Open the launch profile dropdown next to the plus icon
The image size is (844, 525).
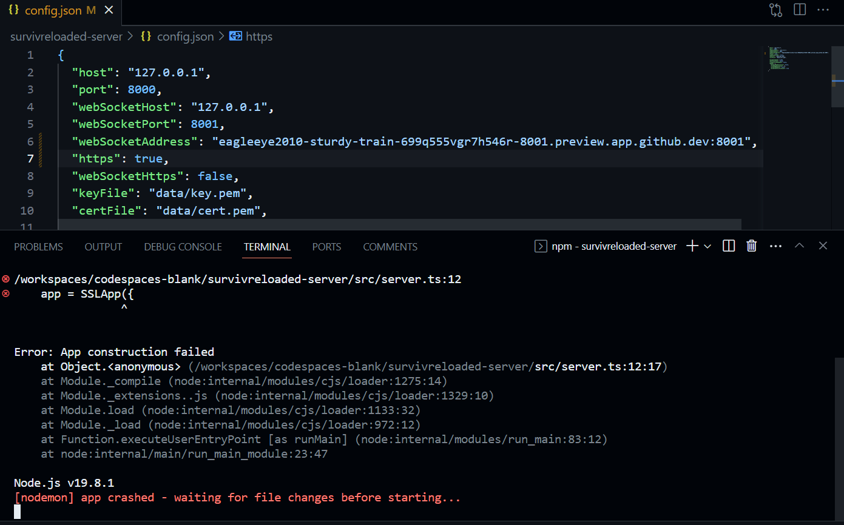[x=707, y=246]
